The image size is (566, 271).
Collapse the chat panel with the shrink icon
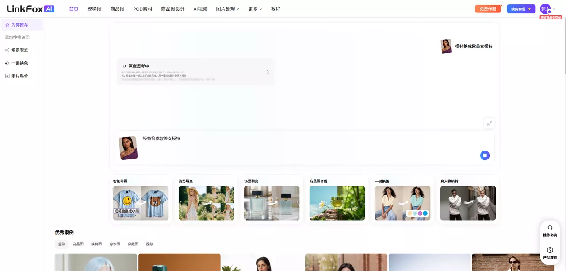[x=489, y=123]
